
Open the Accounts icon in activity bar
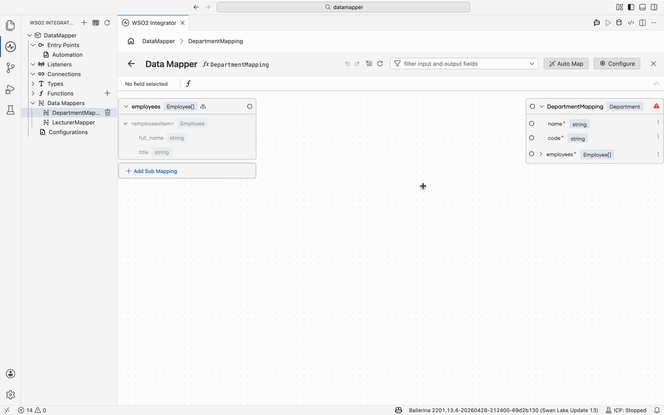pyautogui.click(x=10, y=374)
